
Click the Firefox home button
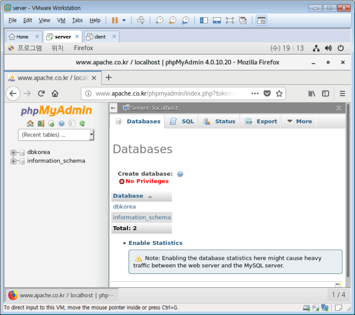click(55, 94)
